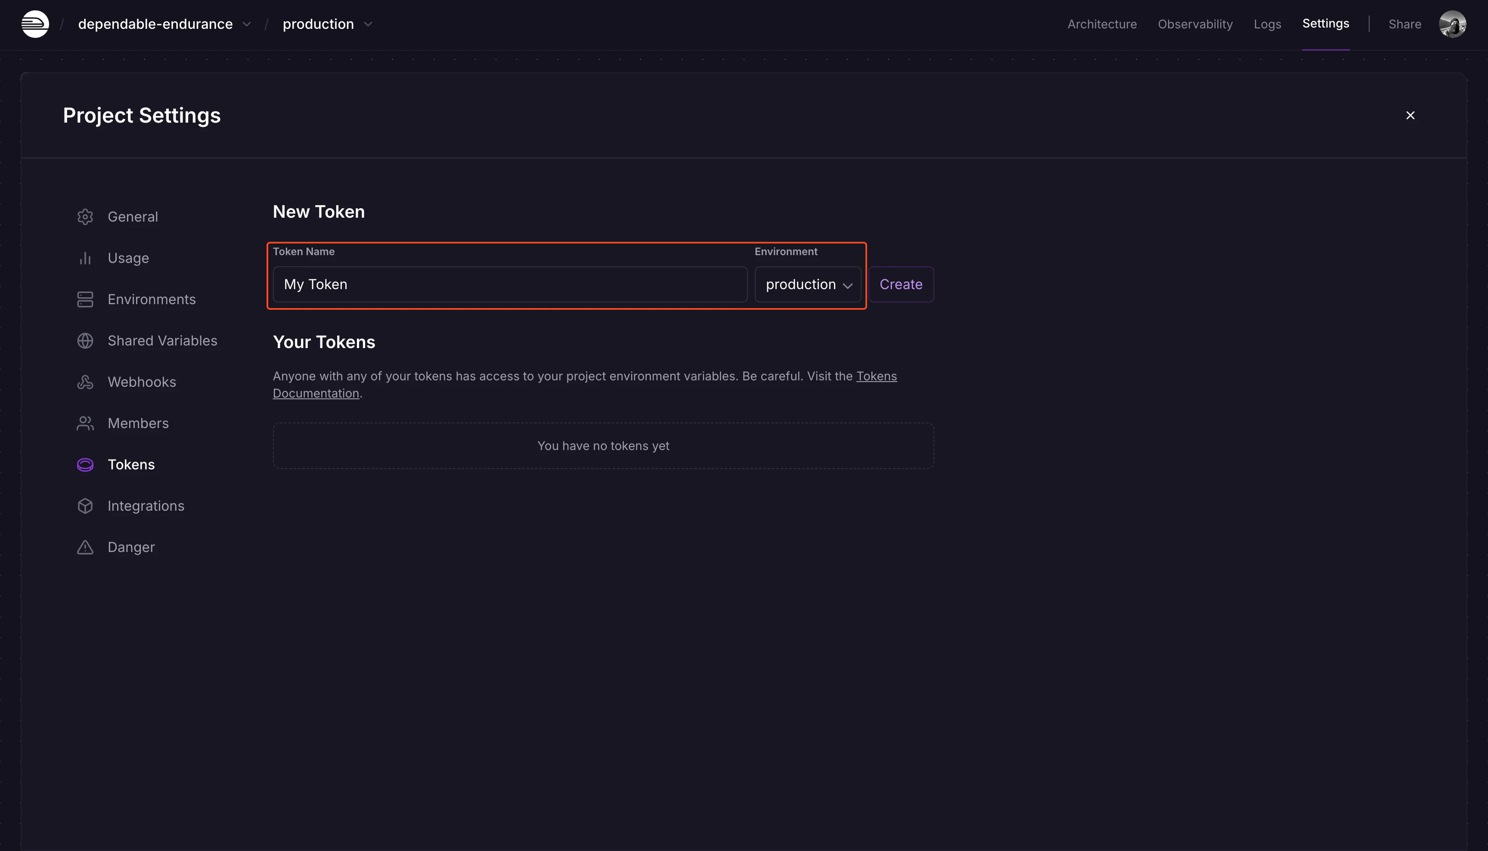Click the Members people icon
Viewport: 1488px width, 851px height.
pos(85,423)
